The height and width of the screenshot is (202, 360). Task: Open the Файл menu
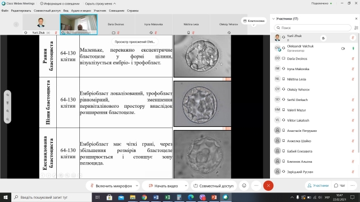5,11
